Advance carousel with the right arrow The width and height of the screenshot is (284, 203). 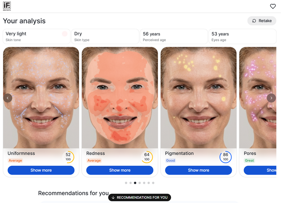tap(271, 98)
